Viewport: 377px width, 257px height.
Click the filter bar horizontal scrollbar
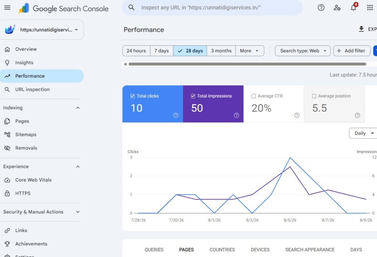point(247,64)
